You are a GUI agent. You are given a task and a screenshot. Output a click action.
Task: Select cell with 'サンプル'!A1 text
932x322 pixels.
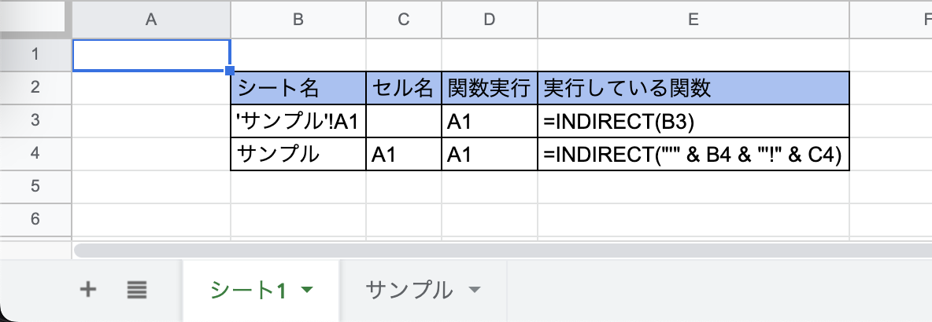(x=298, y=121)
